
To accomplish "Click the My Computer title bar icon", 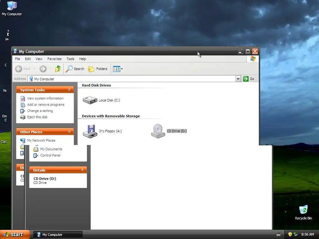I will 15,51.
